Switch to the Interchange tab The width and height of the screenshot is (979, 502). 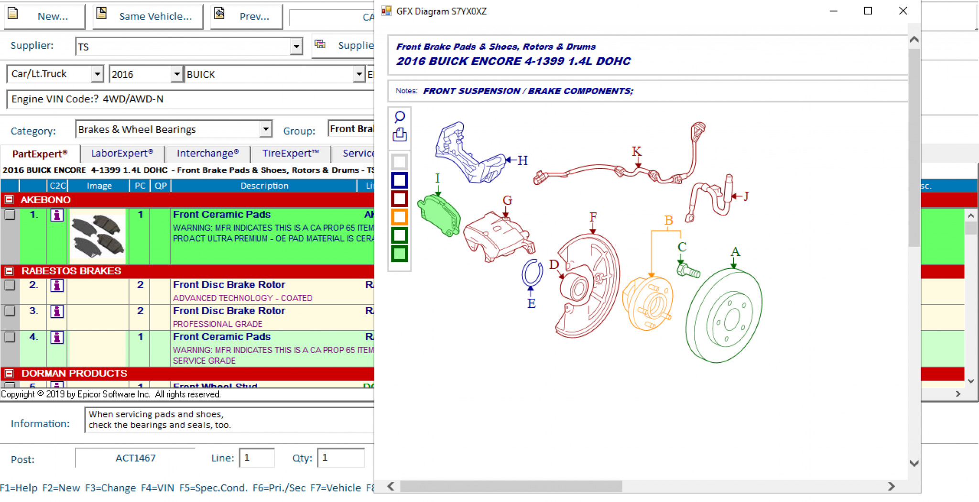pyautogui.click(x=207, y=153)
